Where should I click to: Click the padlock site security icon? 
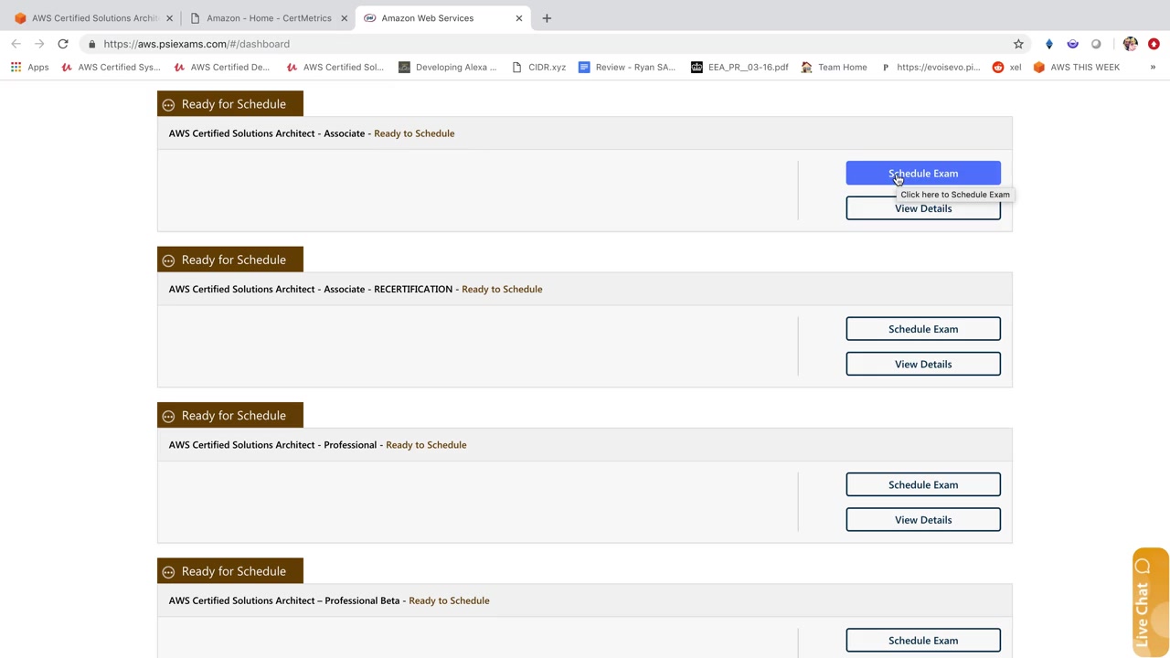click(x=91, y=44)
